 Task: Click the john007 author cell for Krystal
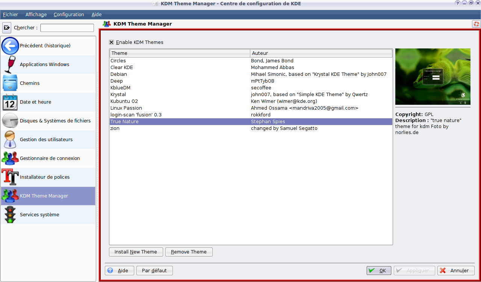[309, 95]
